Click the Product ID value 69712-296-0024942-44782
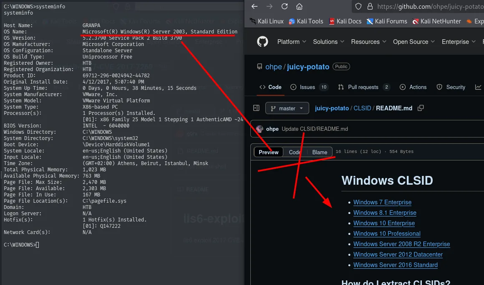This screenshot has height=285, width=484. (x=116, y=75)
